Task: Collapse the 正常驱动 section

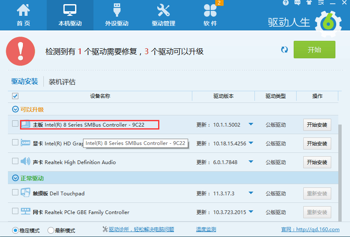Action: 15,178
